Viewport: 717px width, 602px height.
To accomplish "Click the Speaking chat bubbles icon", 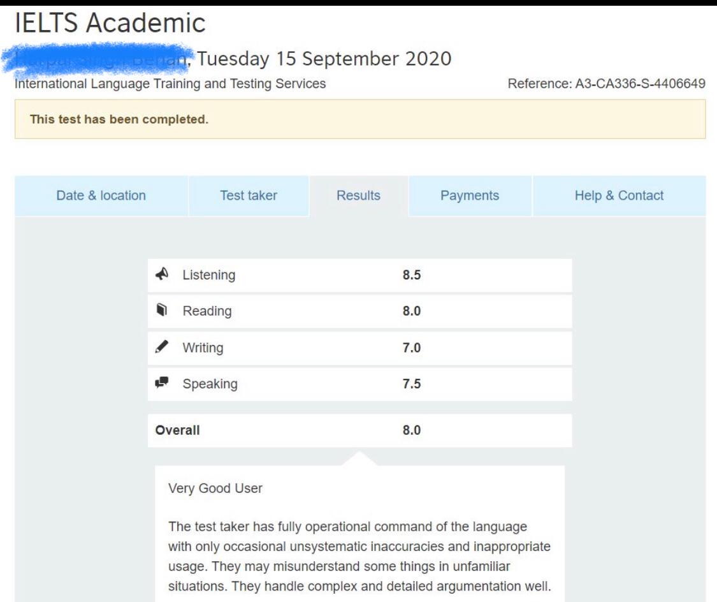I will click(x=162, y=383).
